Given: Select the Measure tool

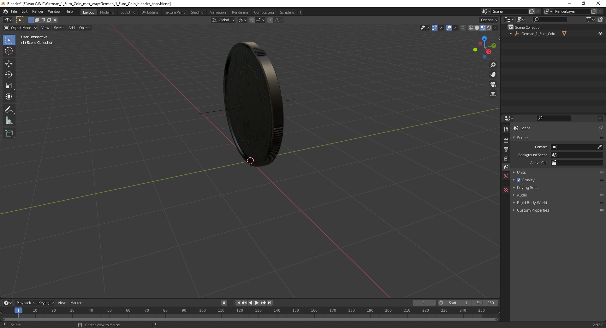Looking at the screenshot, I should [9, 120].
